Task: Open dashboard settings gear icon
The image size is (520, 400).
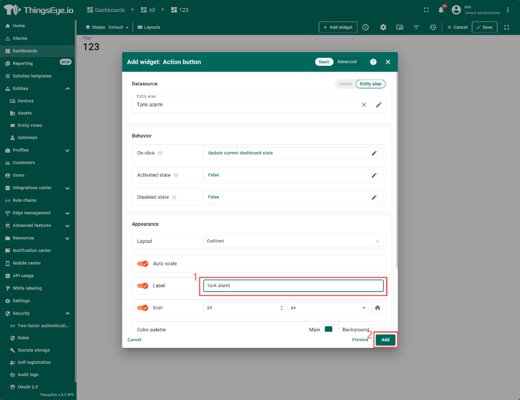Action: (x=383, y=28)
